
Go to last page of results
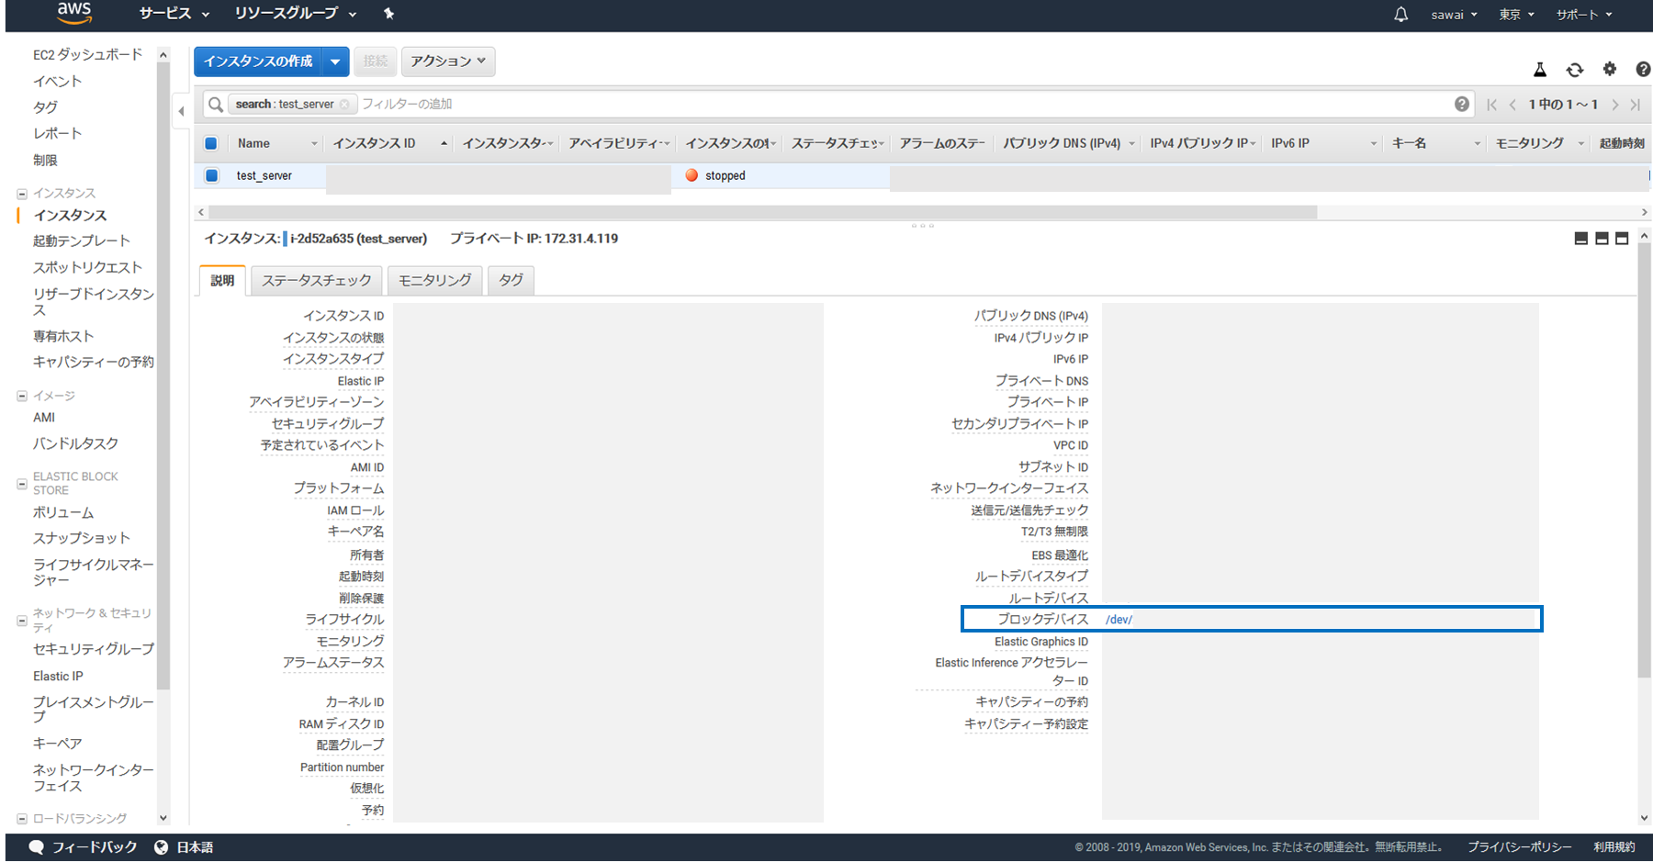(x=1636, y=105)
